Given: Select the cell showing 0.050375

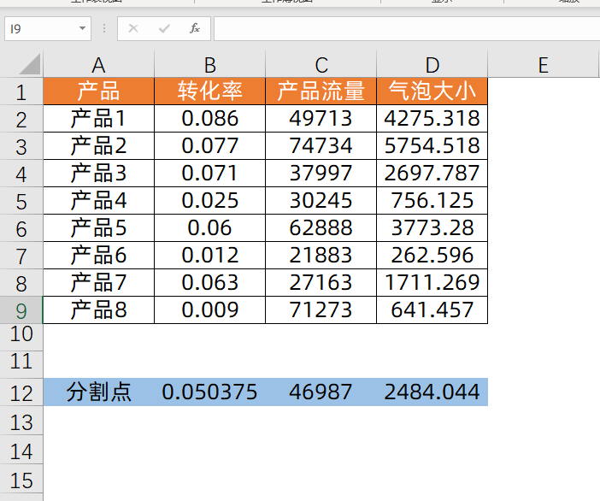Looking at the screenshot, I should coord(209,392).
